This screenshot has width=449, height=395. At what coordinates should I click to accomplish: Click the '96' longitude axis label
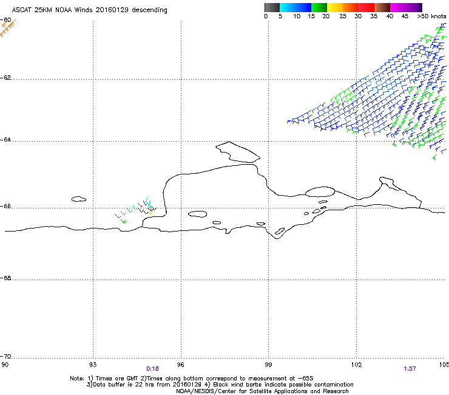tap(181, 365)
